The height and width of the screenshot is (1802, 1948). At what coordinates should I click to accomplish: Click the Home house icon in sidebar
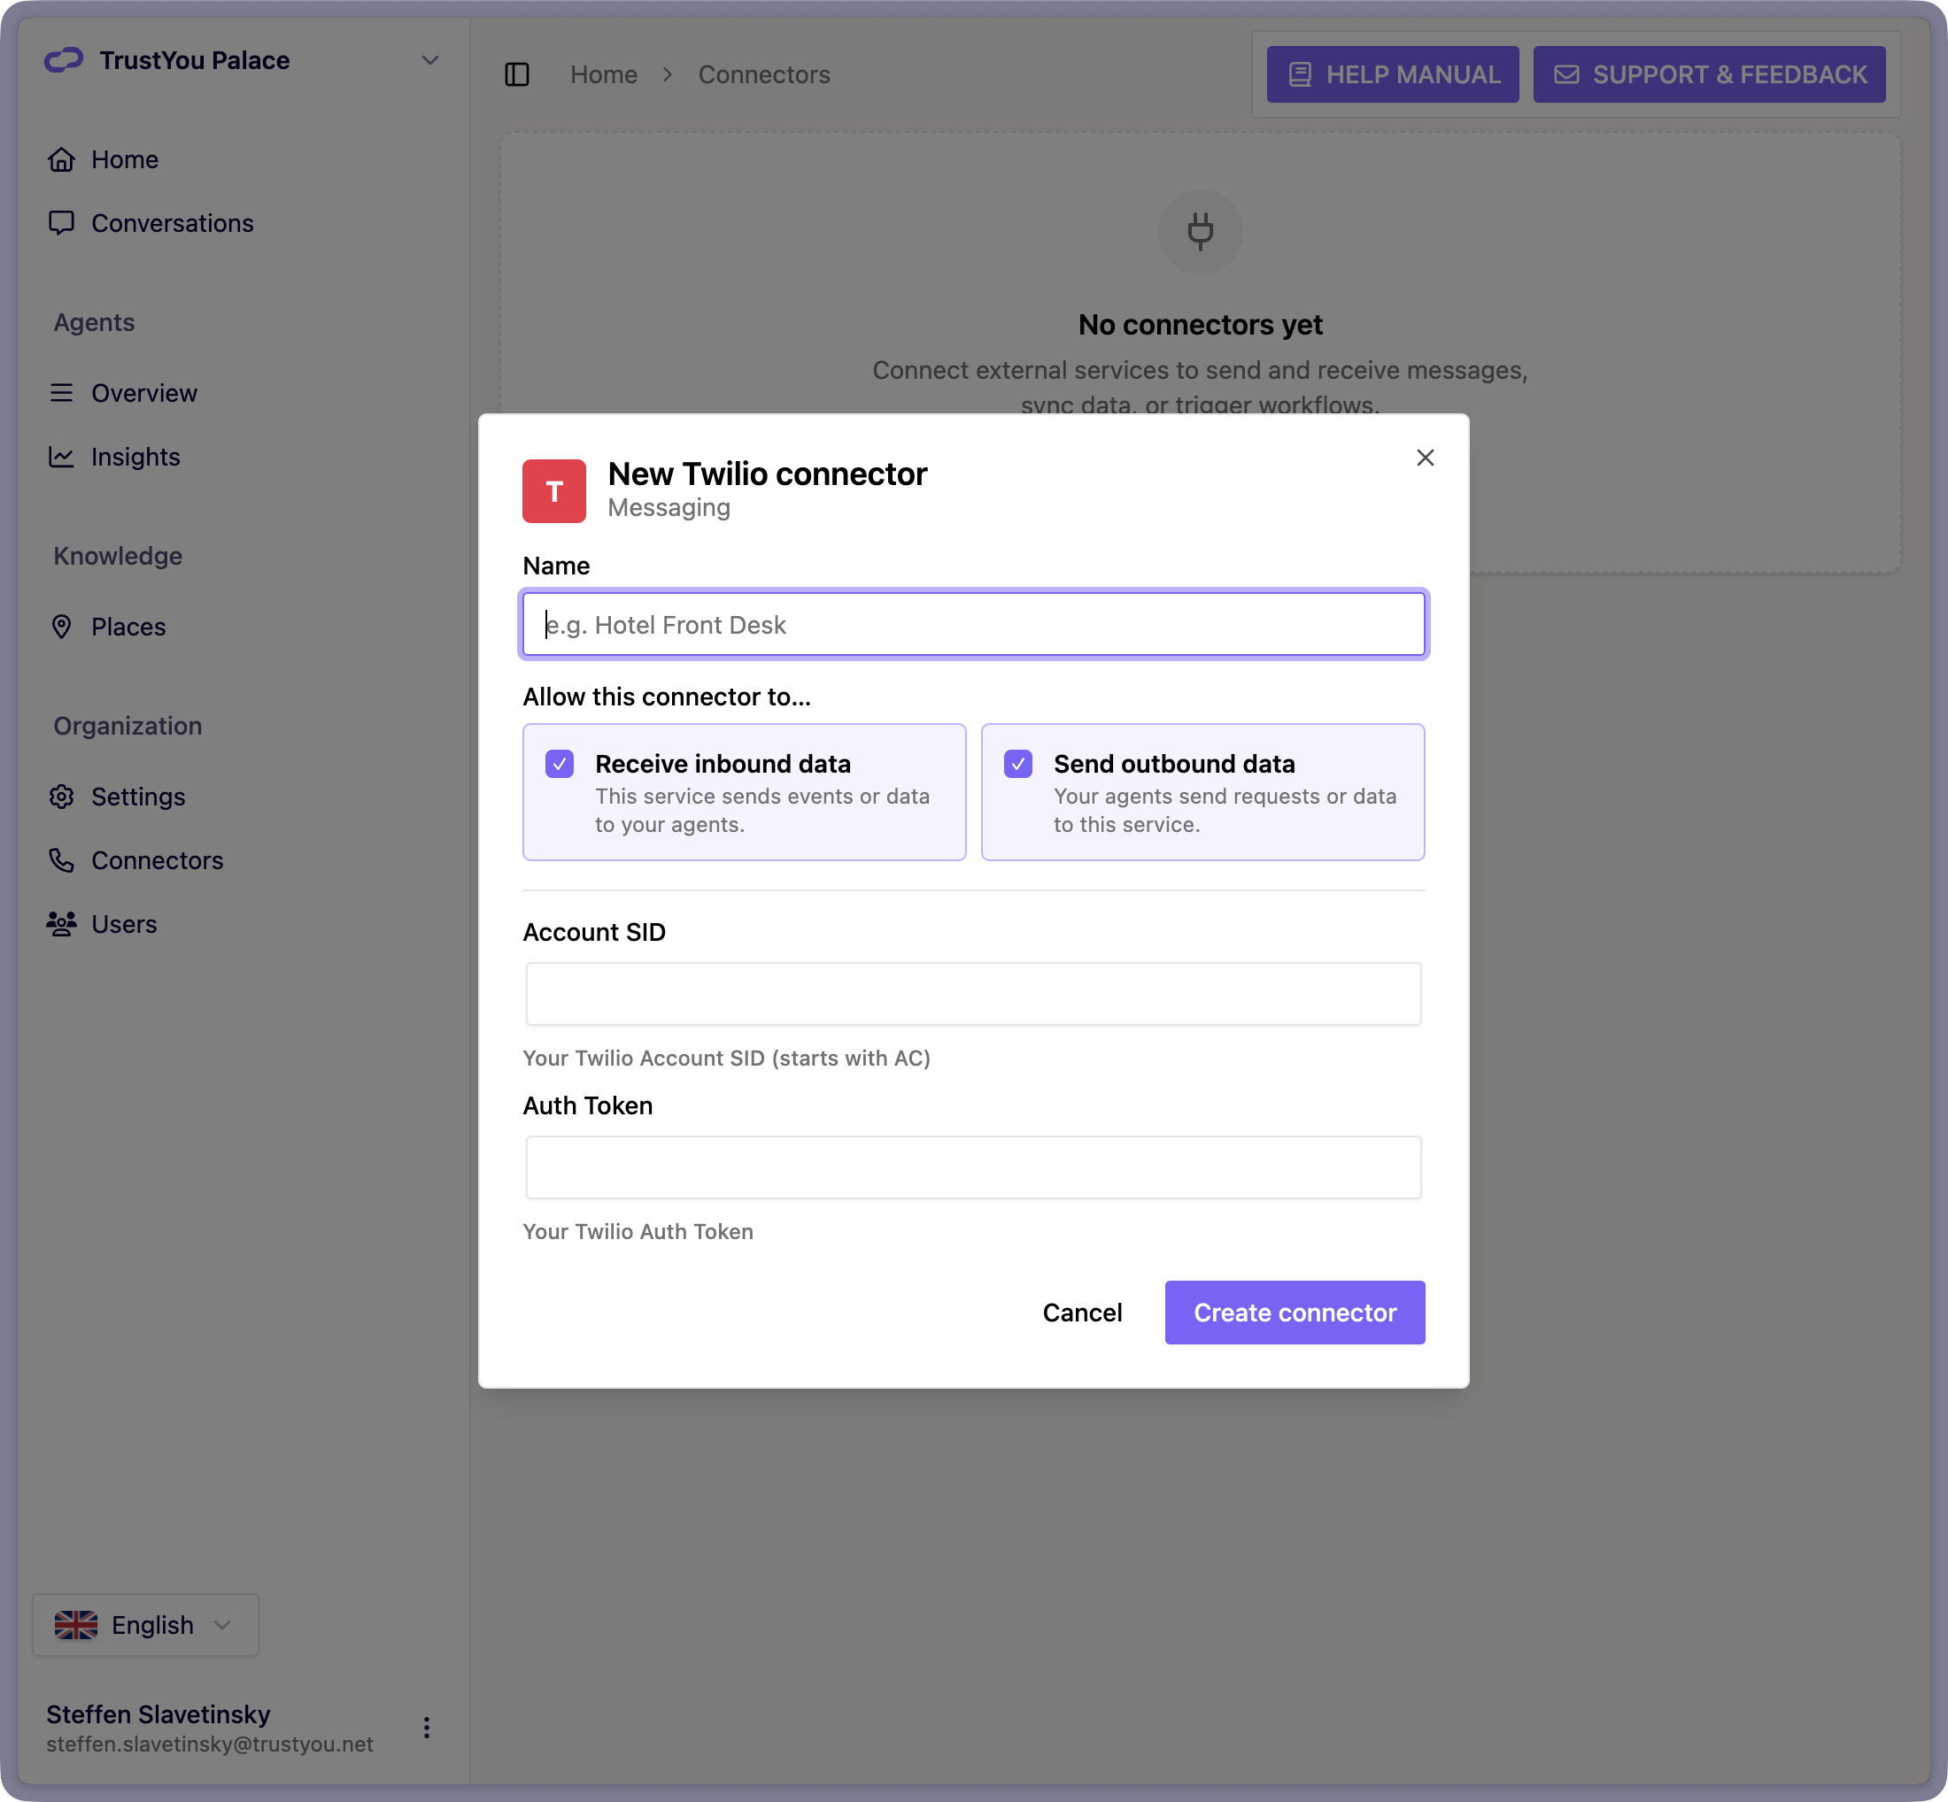(x=61, y=159)
